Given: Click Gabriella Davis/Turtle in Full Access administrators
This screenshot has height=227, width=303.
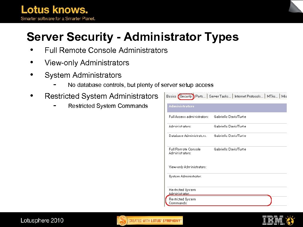Looking at the screenshot, I should (230, 117).
